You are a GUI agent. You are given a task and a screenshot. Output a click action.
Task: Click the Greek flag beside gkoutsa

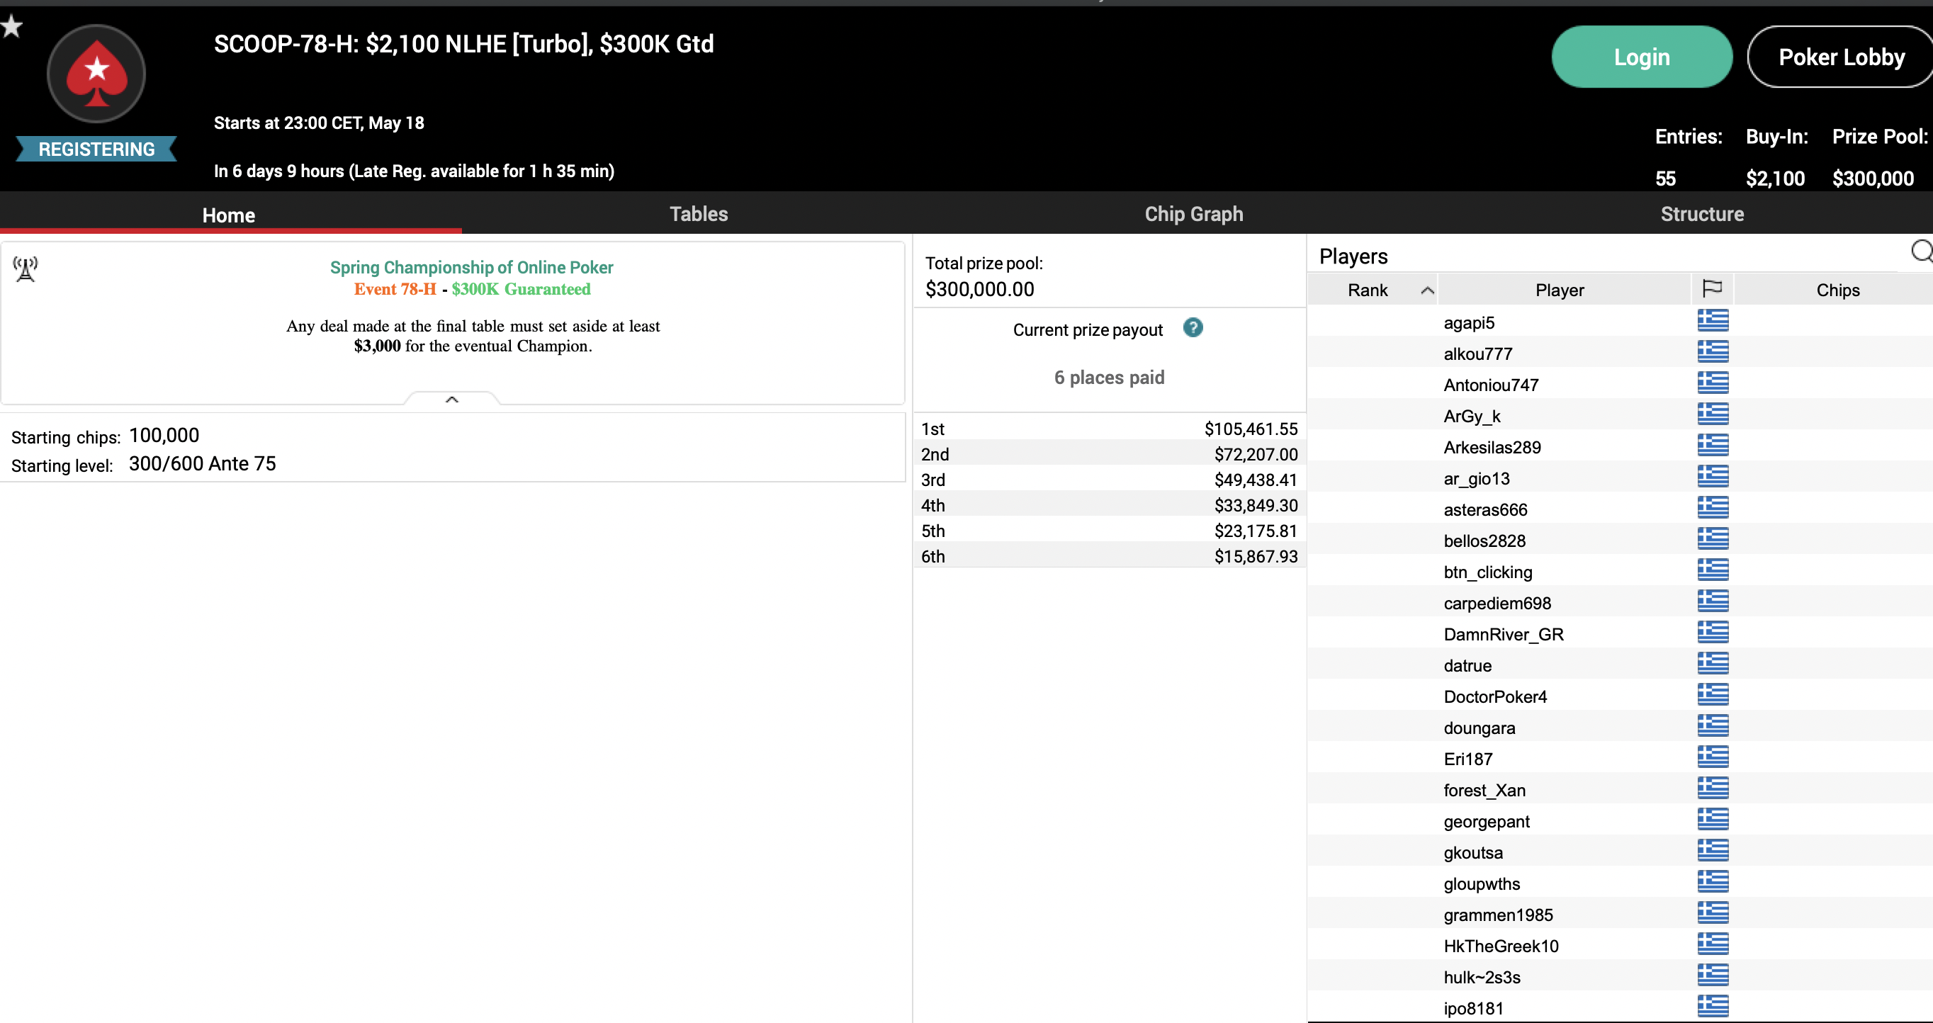coord(1713,849)
